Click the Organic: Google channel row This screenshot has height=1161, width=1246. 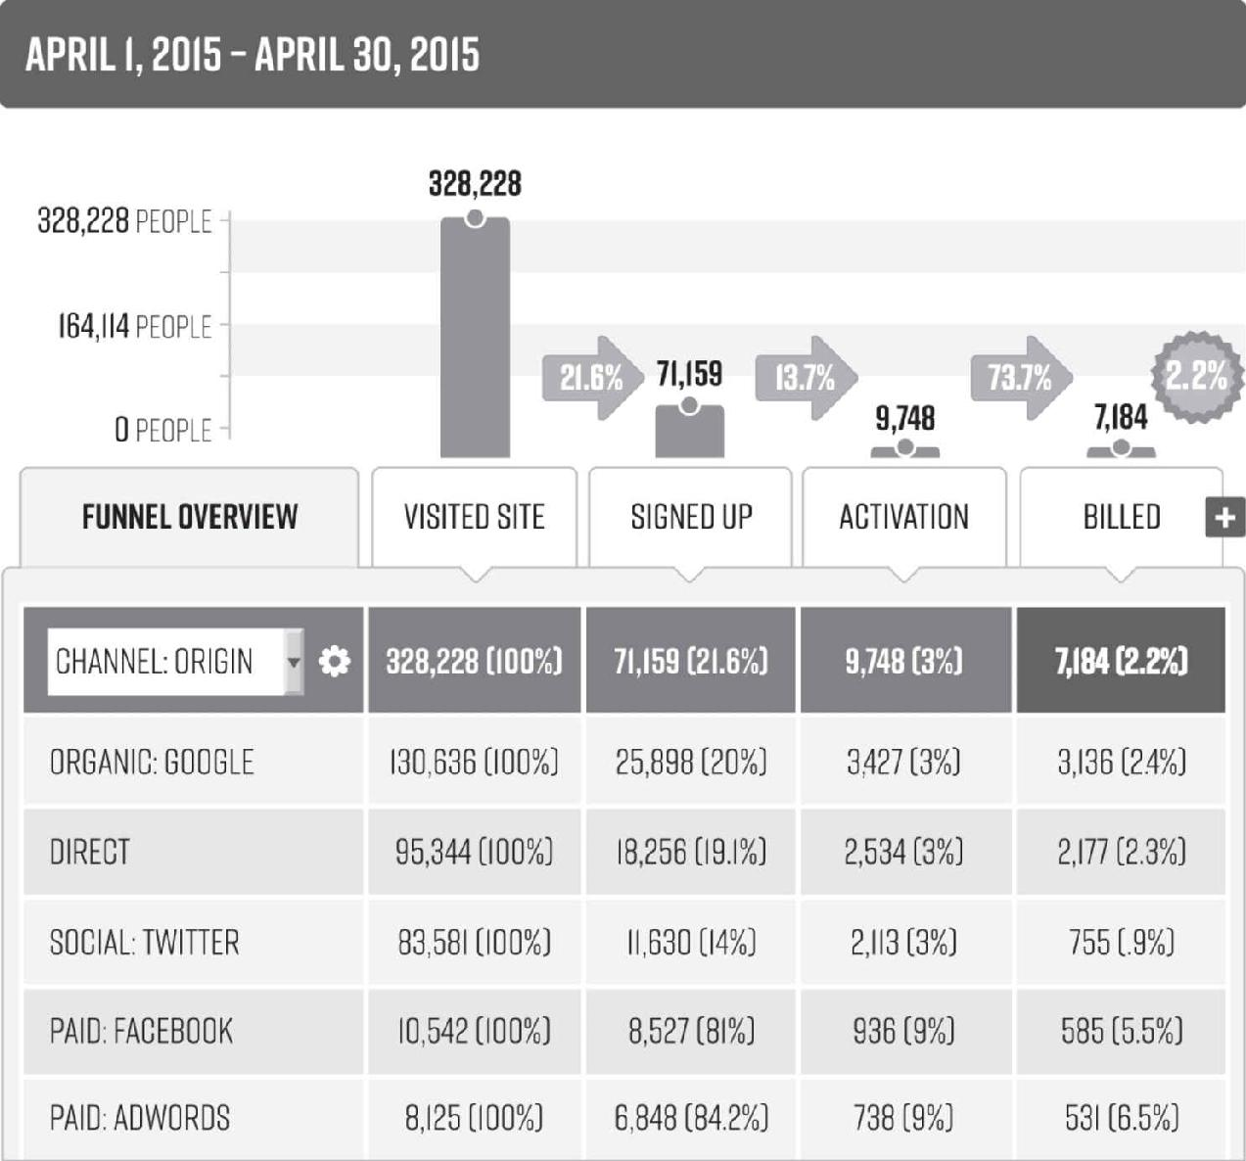point(624,762)
